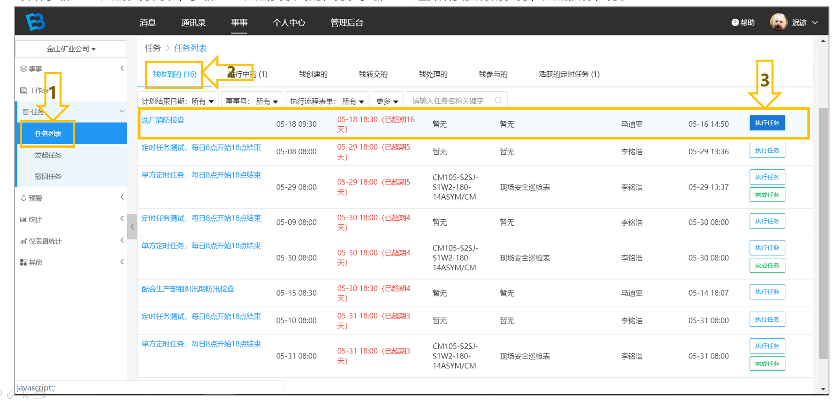Open 计划结束日期 filter dropdown
Viewport: 840px width, 402px height.
point(178,101)
